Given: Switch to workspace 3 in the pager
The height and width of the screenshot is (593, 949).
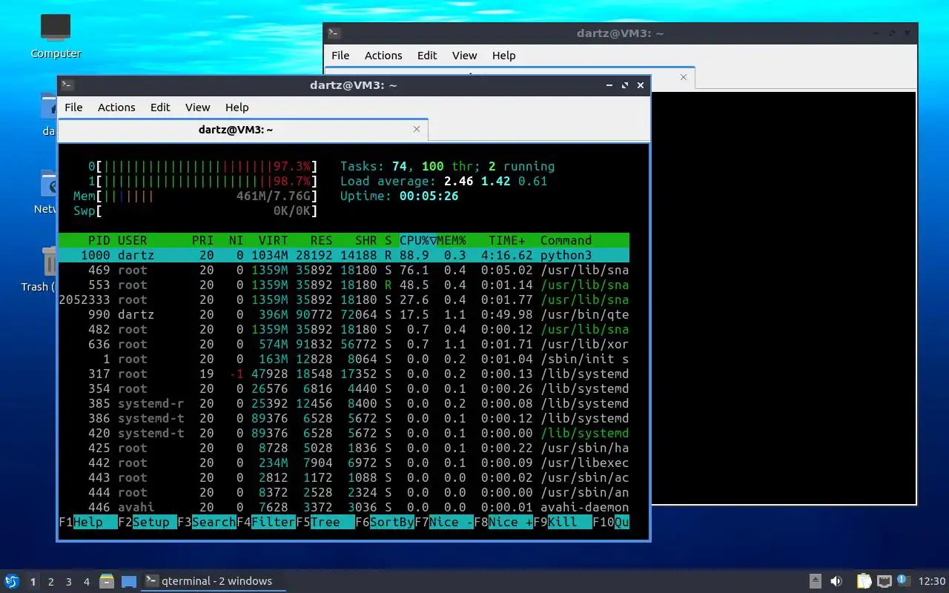Looking at the screenshot, I should [69, 582].
